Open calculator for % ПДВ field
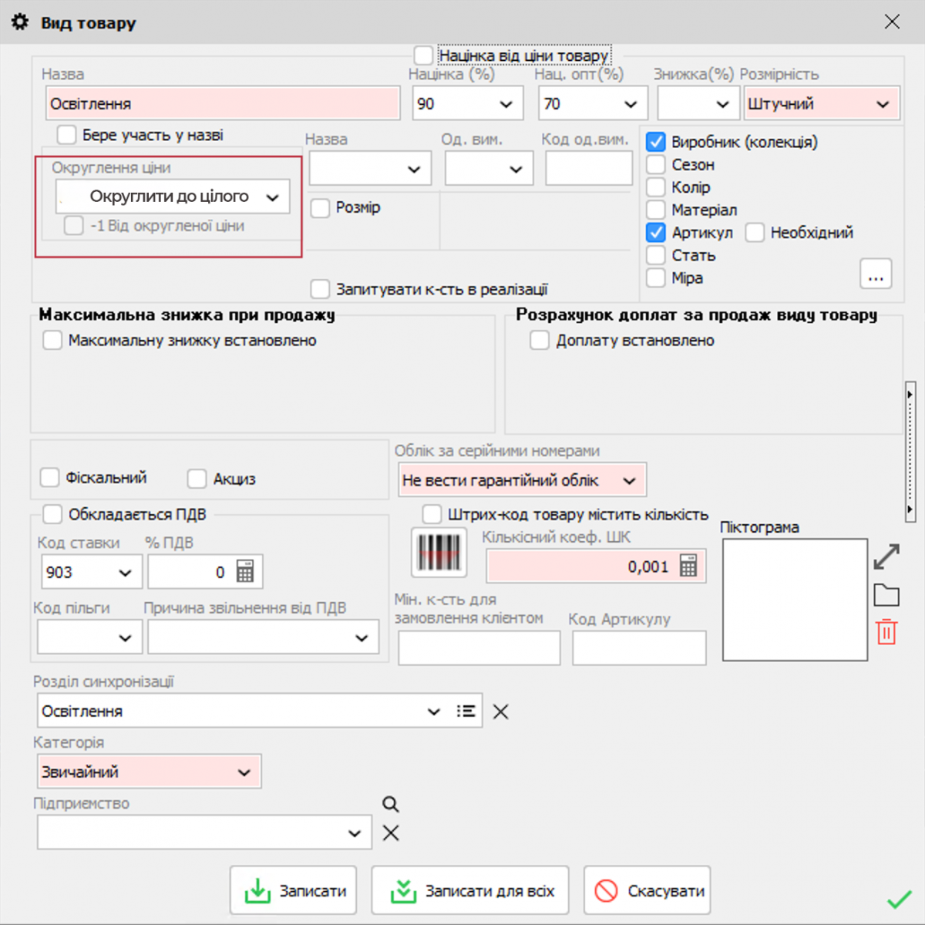 245,571
